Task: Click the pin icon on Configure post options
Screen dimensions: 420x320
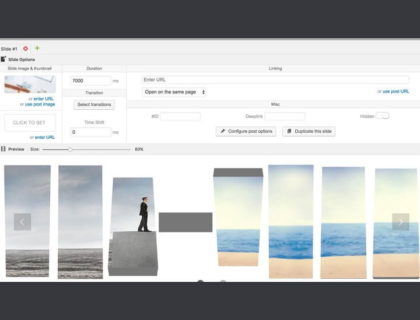Action: pyautogui.click(x=223, y=131)
